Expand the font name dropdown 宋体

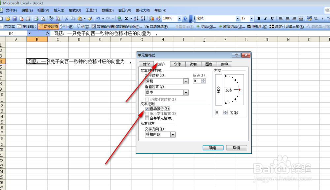(x=238, y=18)
